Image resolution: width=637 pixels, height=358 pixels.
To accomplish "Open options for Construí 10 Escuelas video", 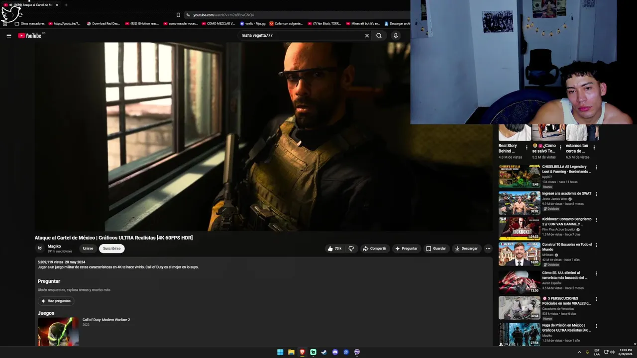I will coord(596,245).
